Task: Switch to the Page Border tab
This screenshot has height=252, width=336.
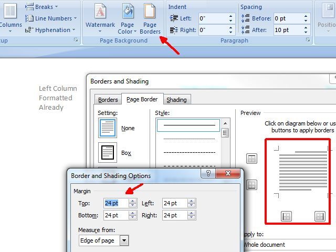Action: 142,99
